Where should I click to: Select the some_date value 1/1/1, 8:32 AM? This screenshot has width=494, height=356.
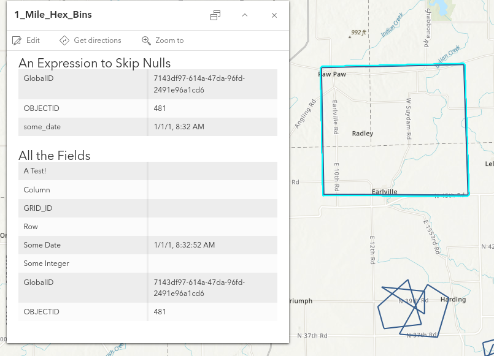[179, 127]
